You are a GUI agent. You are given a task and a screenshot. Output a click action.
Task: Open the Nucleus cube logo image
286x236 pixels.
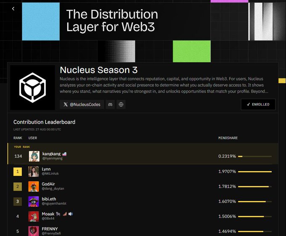click(x=32, y=88)
